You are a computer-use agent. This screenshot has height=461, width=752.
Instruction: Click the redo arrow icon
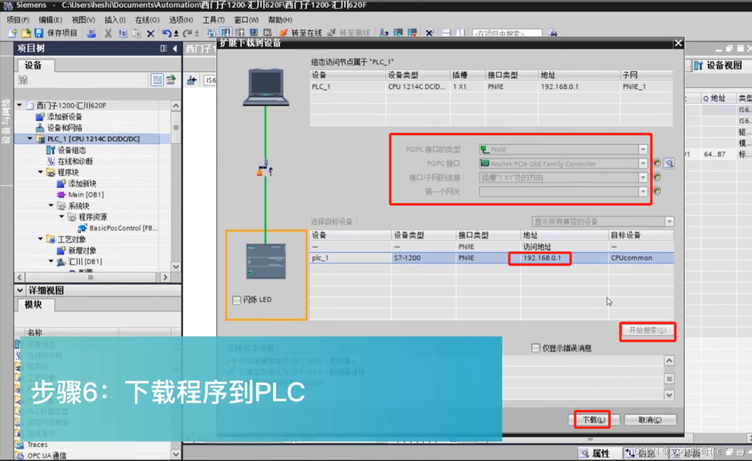pos(187,33)
